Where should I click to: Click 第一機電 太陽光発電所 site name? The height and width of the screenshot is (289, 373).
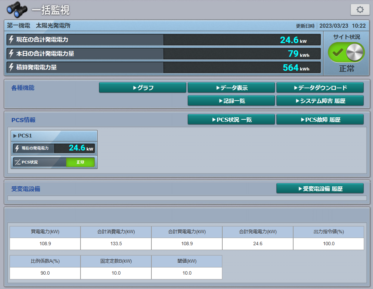39,25
